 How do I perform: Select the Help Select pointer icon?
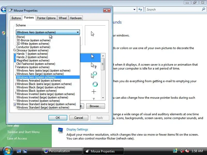94,66
